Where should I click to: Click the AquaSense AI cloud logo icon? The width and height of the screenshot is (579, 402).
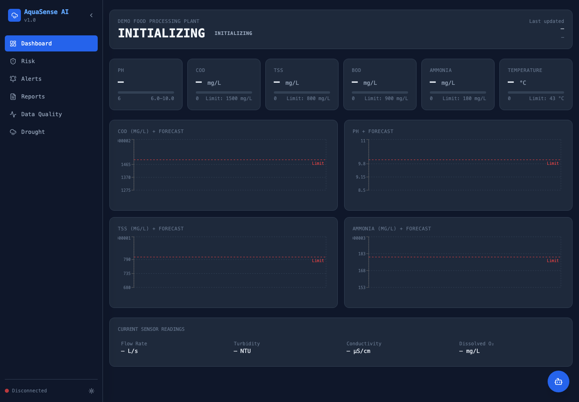click(x=14, y=15)
